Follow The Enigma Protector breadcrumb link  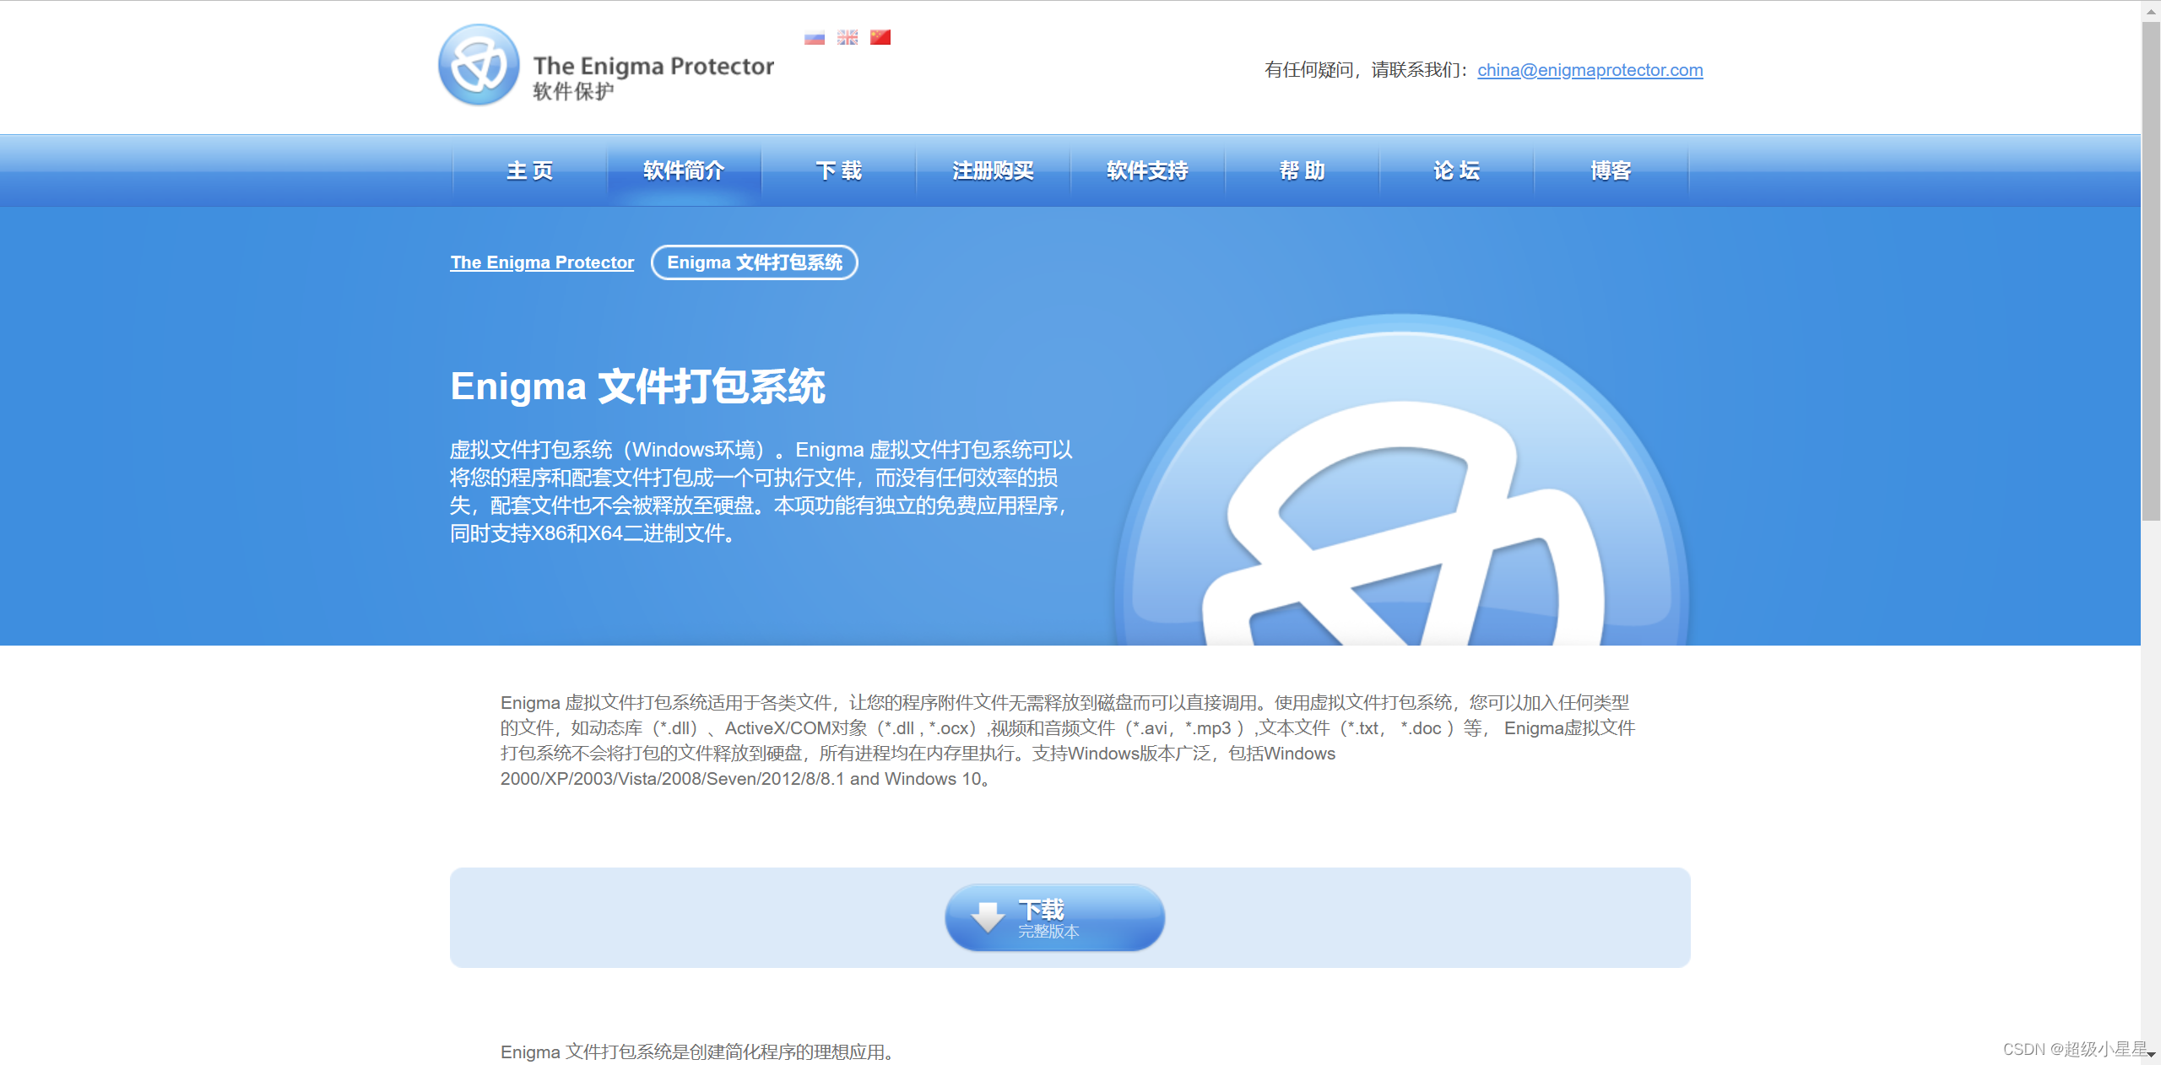(542, 262)
